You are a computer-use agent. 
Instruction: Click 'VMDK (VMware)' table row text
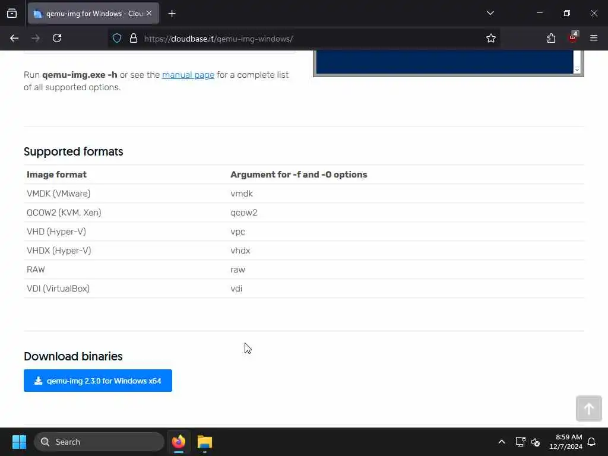(59, 194)
